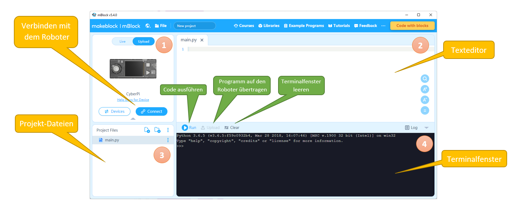Open Project Files header options menu
521x214 pixels.
pos(168,130)
